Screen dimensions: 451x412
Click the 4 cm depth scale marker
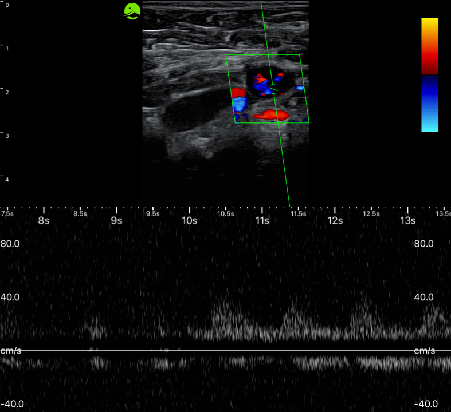(6, 180)
